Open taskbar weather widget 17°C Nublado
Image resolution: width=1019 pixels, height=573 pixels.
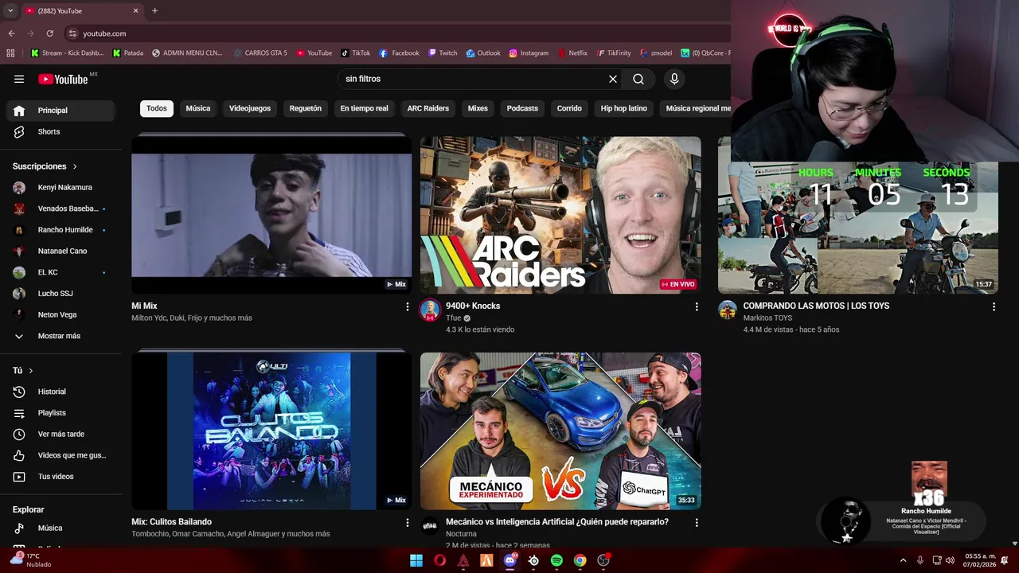[x=30, y=560]
